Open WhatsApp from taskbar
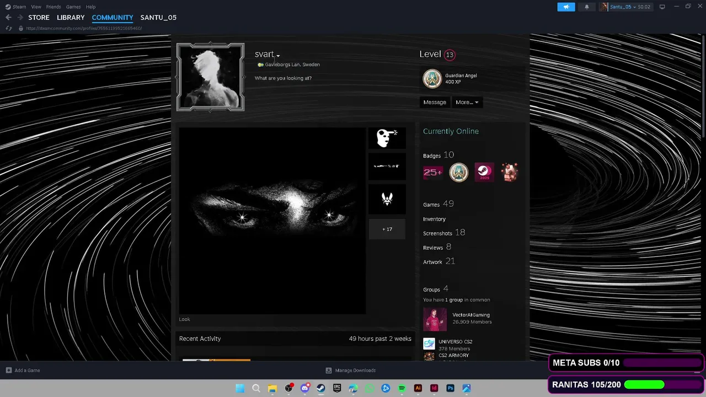This screenshot has width=706, height=397. coord(369,388)
